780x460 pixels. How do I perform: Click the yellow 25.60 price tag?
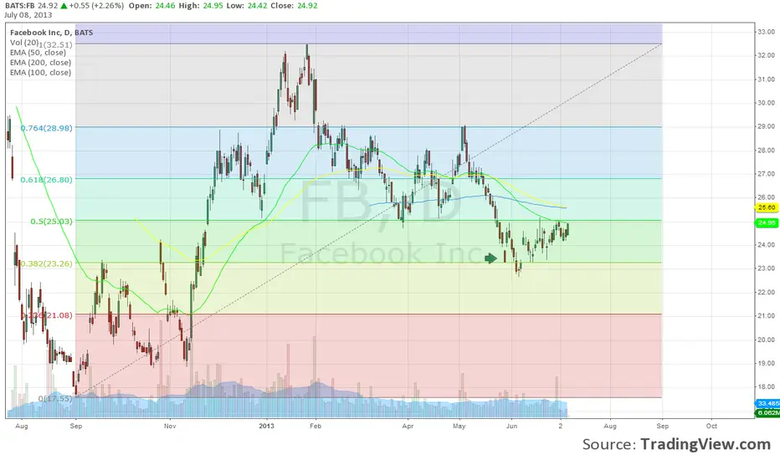[767, 207]
